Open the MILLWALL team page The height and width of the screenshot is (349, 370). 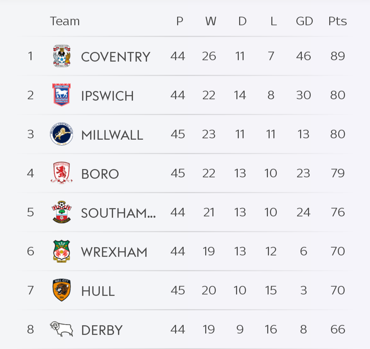112,135
